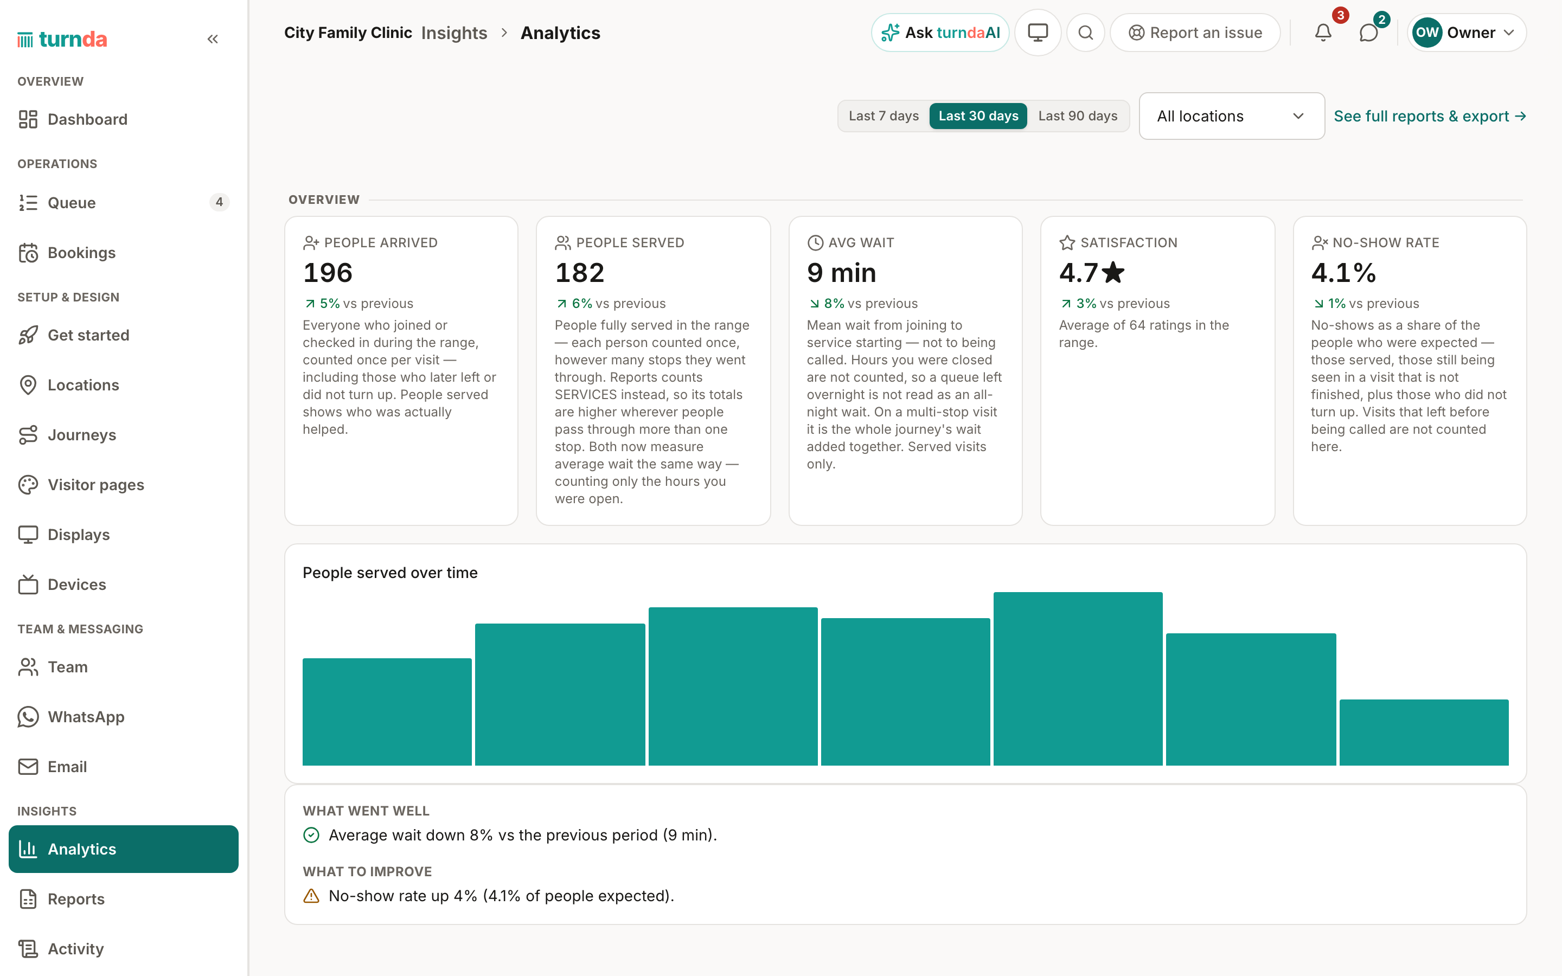
Task: Open the display monitor icon in the header
Action: point(1037,33)
